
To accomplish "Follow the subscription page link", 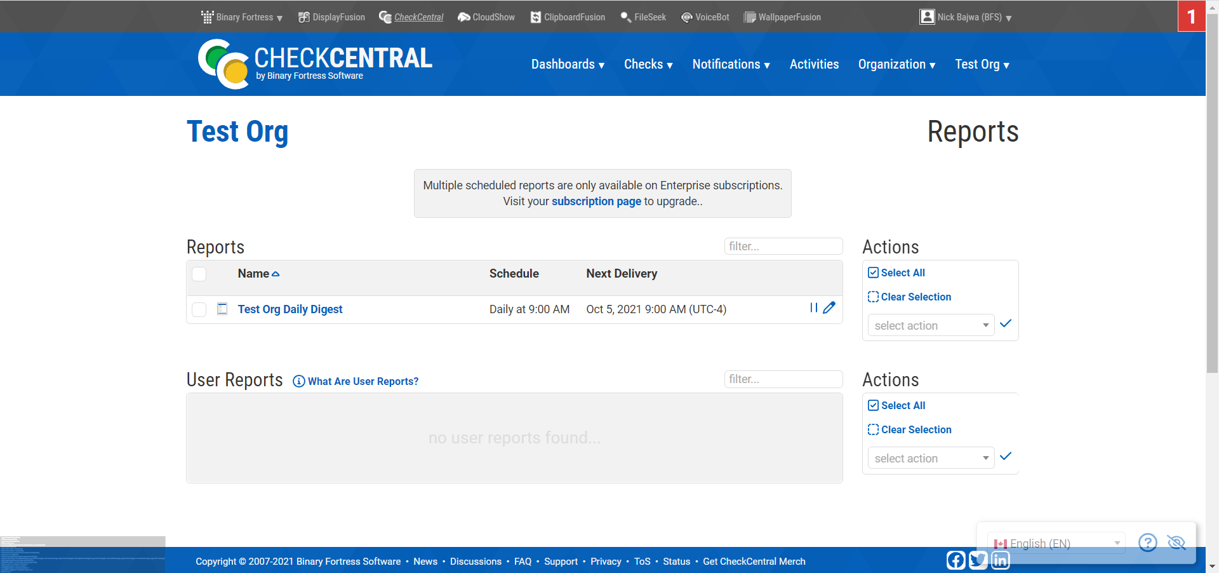I will pos(596,201).
